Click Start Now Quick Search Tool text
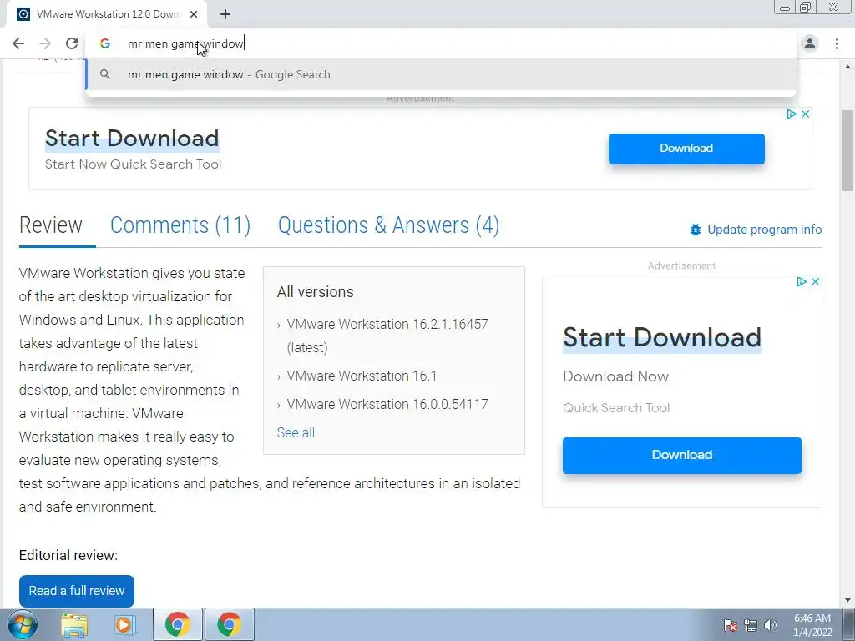 coord(133,164)
